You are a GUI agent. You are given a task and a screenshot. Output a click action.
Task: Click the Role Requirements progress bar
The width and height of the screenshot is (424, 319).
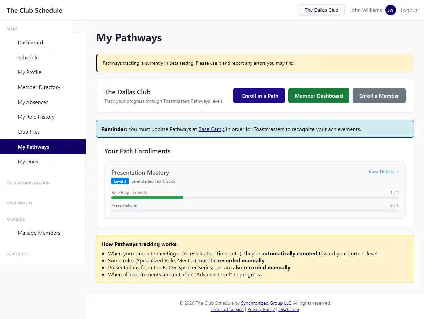[x=255, y=198]
